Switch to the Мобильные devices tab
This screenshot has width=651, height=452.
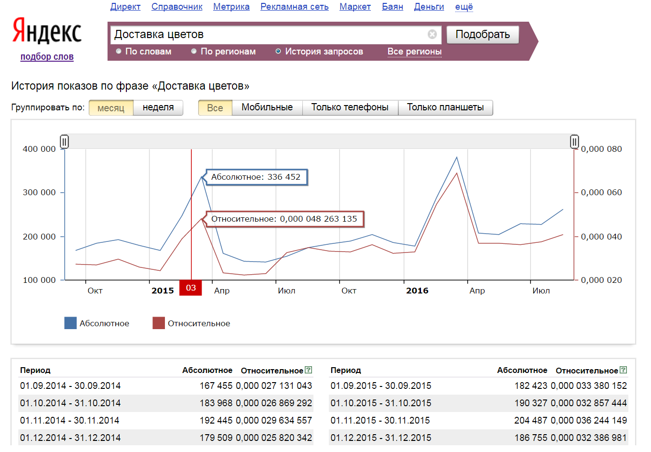(267, 107)
